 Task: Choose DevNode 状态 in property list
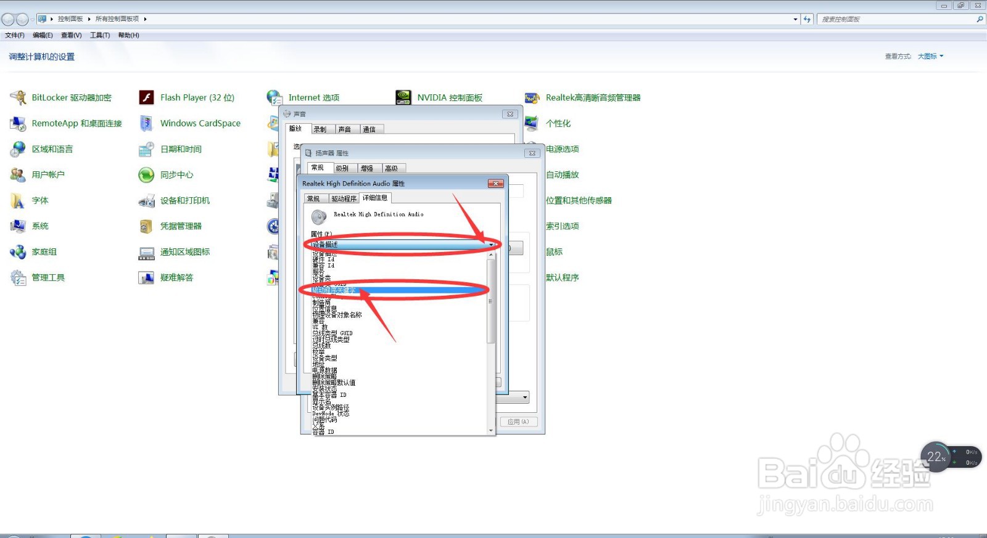331,414
